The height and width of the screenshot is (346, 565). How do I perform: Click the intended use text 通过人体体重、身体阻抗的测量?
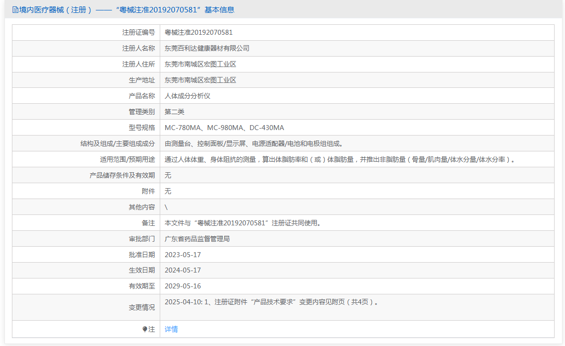click(x=340, y=159)
